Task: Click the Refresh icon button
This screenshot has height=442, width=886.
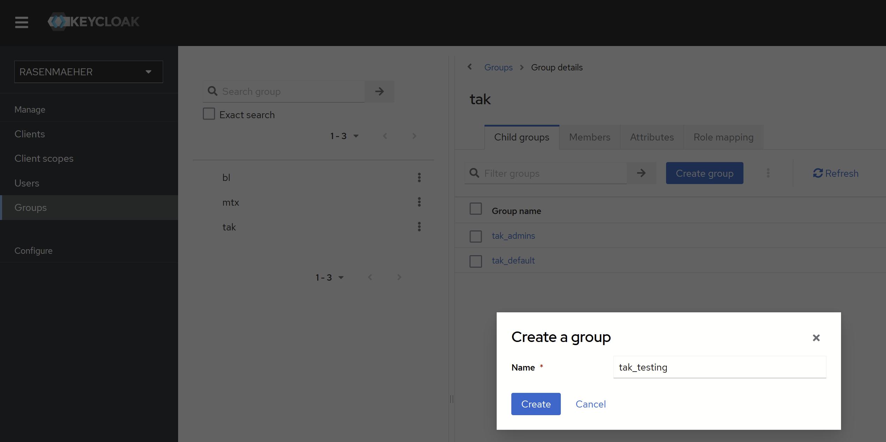Action: click(x=835, y=173)
